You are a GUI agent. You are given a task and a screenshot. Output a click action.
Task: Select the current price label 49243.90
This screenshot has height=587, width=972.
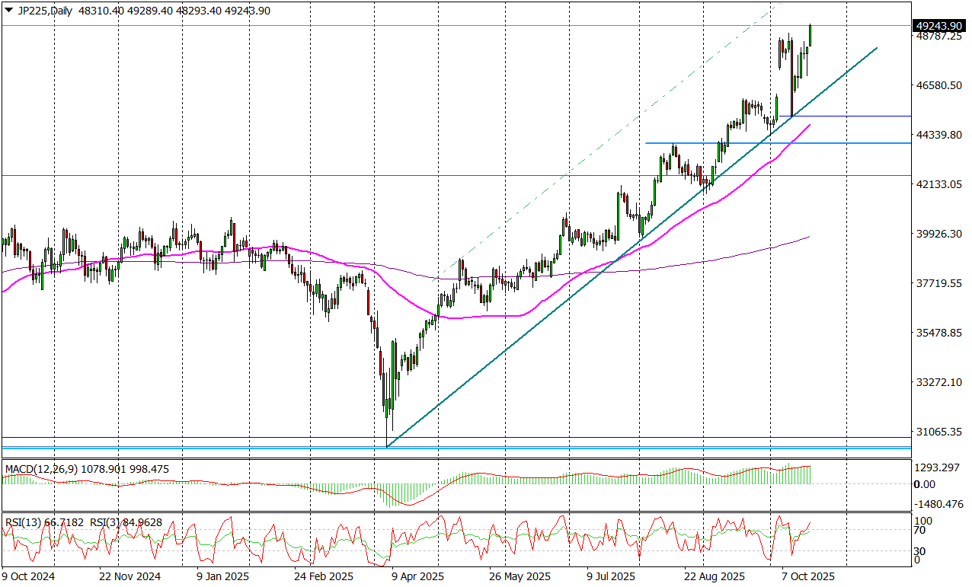coord(939,26)
